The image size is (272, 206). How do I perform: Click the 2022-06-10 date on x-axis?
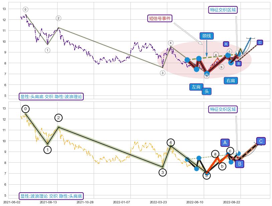(194, 202)
